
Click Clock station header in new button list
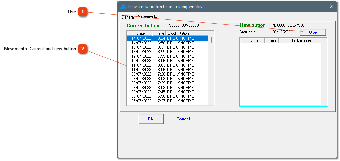(x=300, y=41)
